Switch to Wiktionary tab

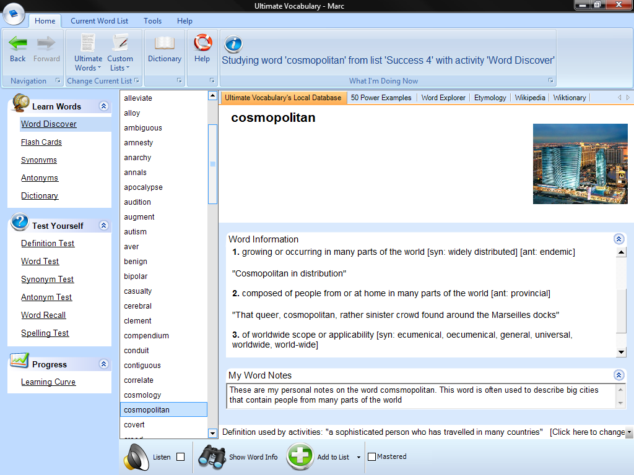point(570,98)
